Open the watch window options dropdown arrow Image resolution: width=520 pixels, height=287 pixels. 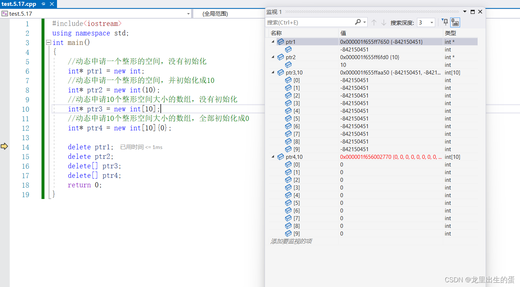tap(465, 12)
